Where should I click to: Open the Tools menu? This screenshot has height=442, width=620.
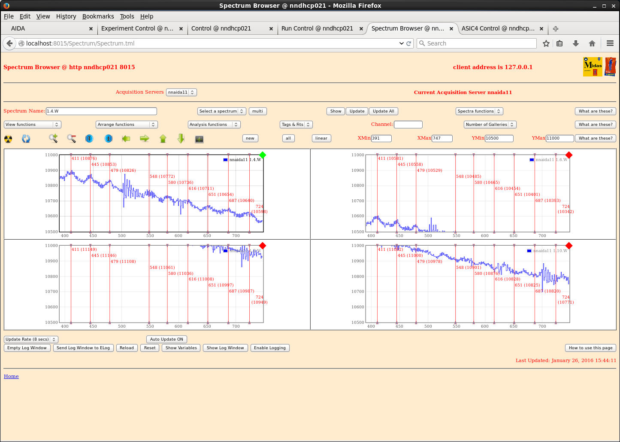click(127, 16)
